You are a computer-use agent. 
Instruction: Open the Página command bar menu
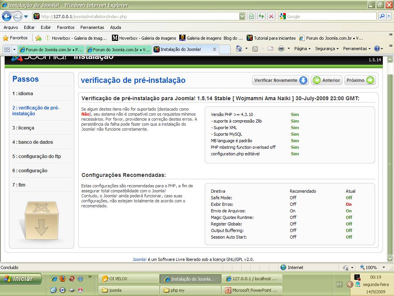pyautogui.click(x=302, y=49)
